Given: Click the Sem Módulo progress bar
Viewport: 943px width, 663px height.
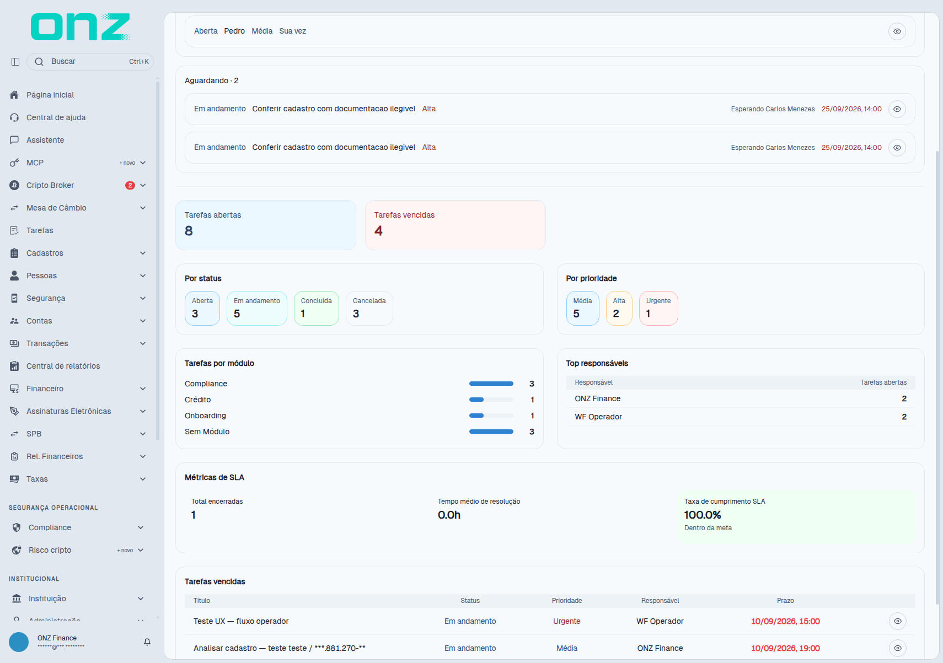Looking at the screenshot, I should pos(491,432).
